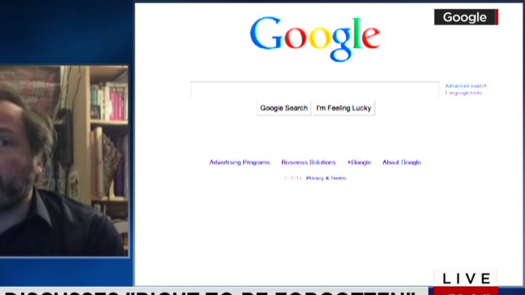Open Business Solutions link

(308, 162)
